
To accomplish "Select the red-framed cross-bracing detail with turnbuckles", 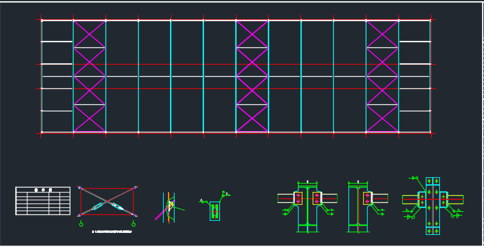I will point(107,202).
